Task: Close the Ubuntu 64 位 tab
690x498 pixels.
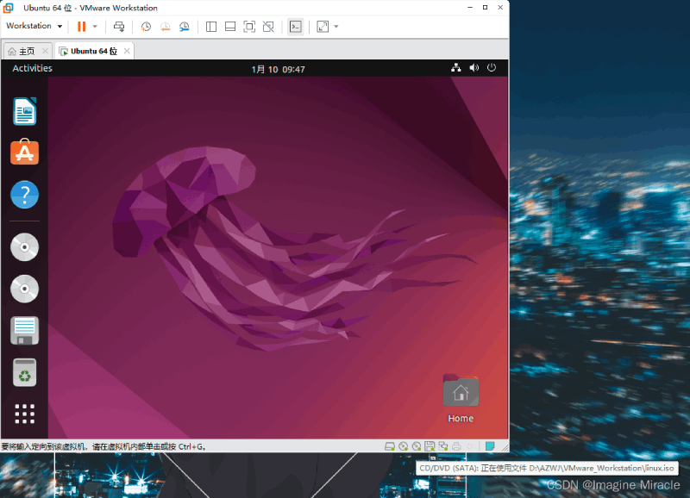Action: point(127,51)
